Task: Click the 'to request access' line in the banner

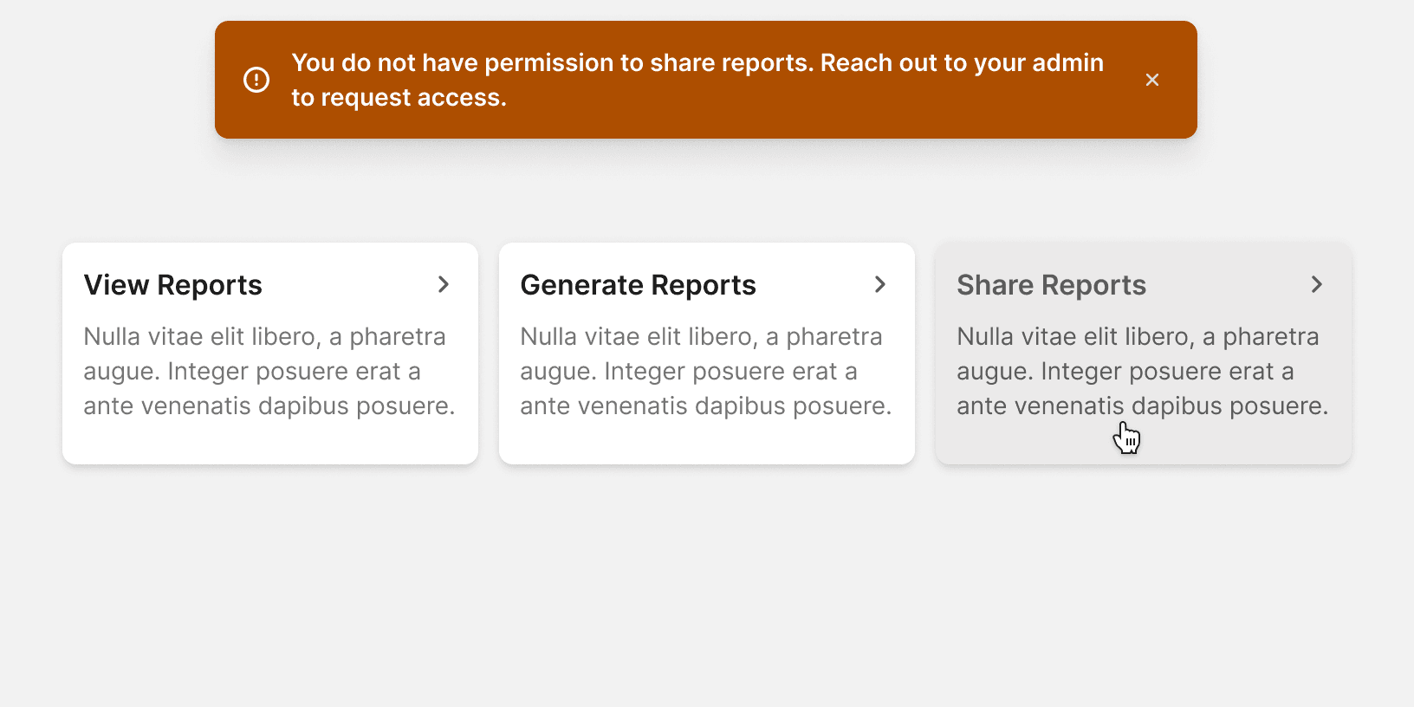Action: pos(399,98)
